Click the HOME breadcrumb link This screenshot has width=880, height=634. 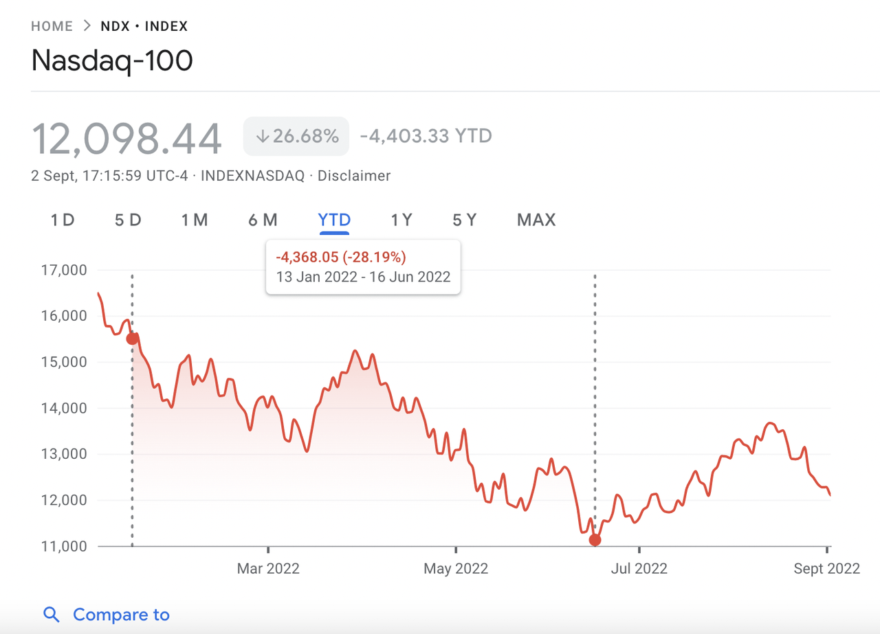coord(52,27)
